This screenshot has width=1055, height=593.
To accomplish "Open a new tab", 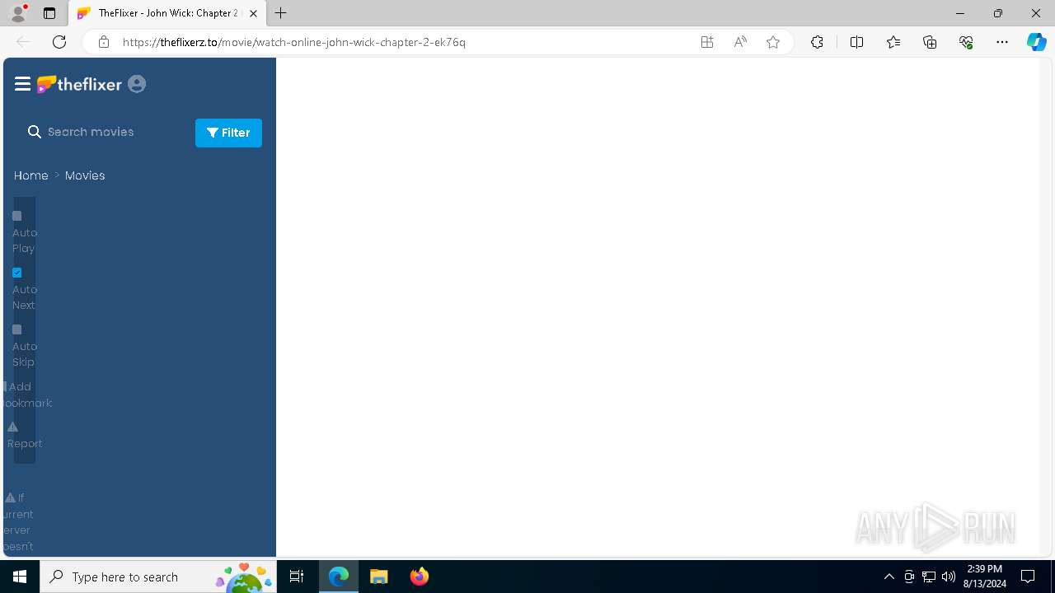I will pos(281,13).
